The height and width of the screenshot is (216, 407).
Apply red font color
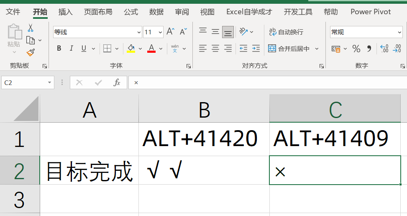pyautogui.click(x=151, y=48)
